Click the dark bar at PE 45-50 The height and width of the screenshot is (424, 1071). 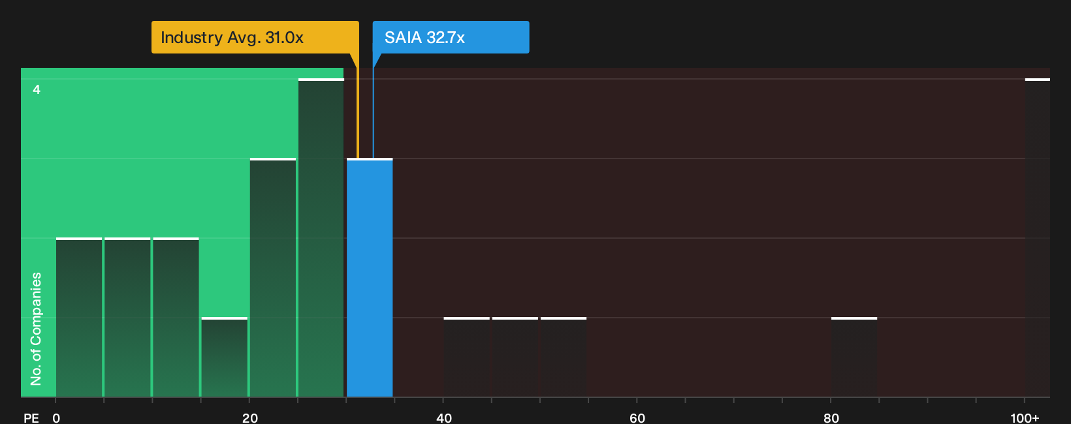pos(515,357)
